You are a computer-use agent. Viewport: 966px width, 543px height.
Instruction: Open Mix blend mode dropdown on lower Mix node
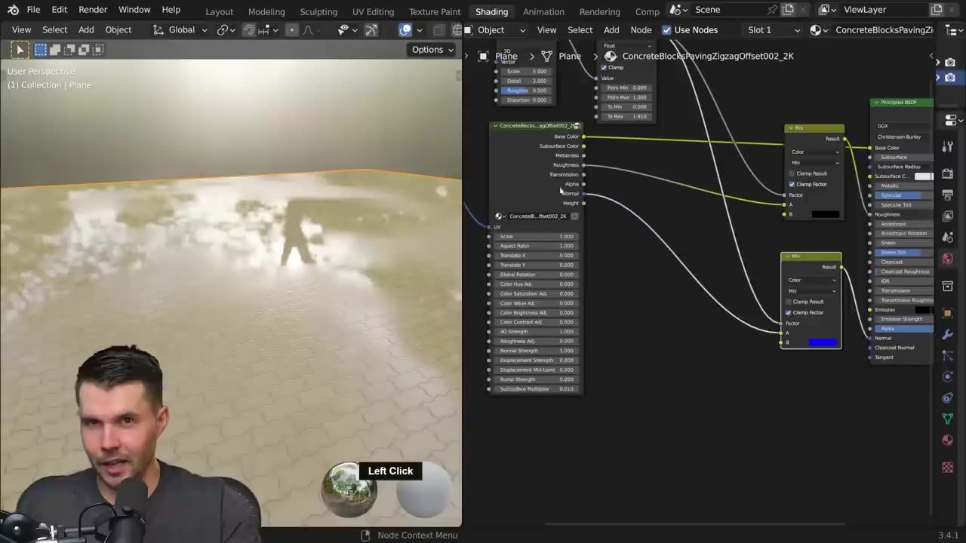point(811,291)
